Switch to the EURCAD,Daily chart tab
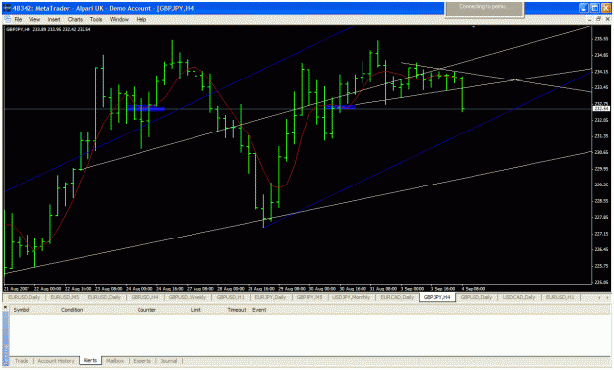The height and width of the screenshot is (370, 614). [397, 297]
